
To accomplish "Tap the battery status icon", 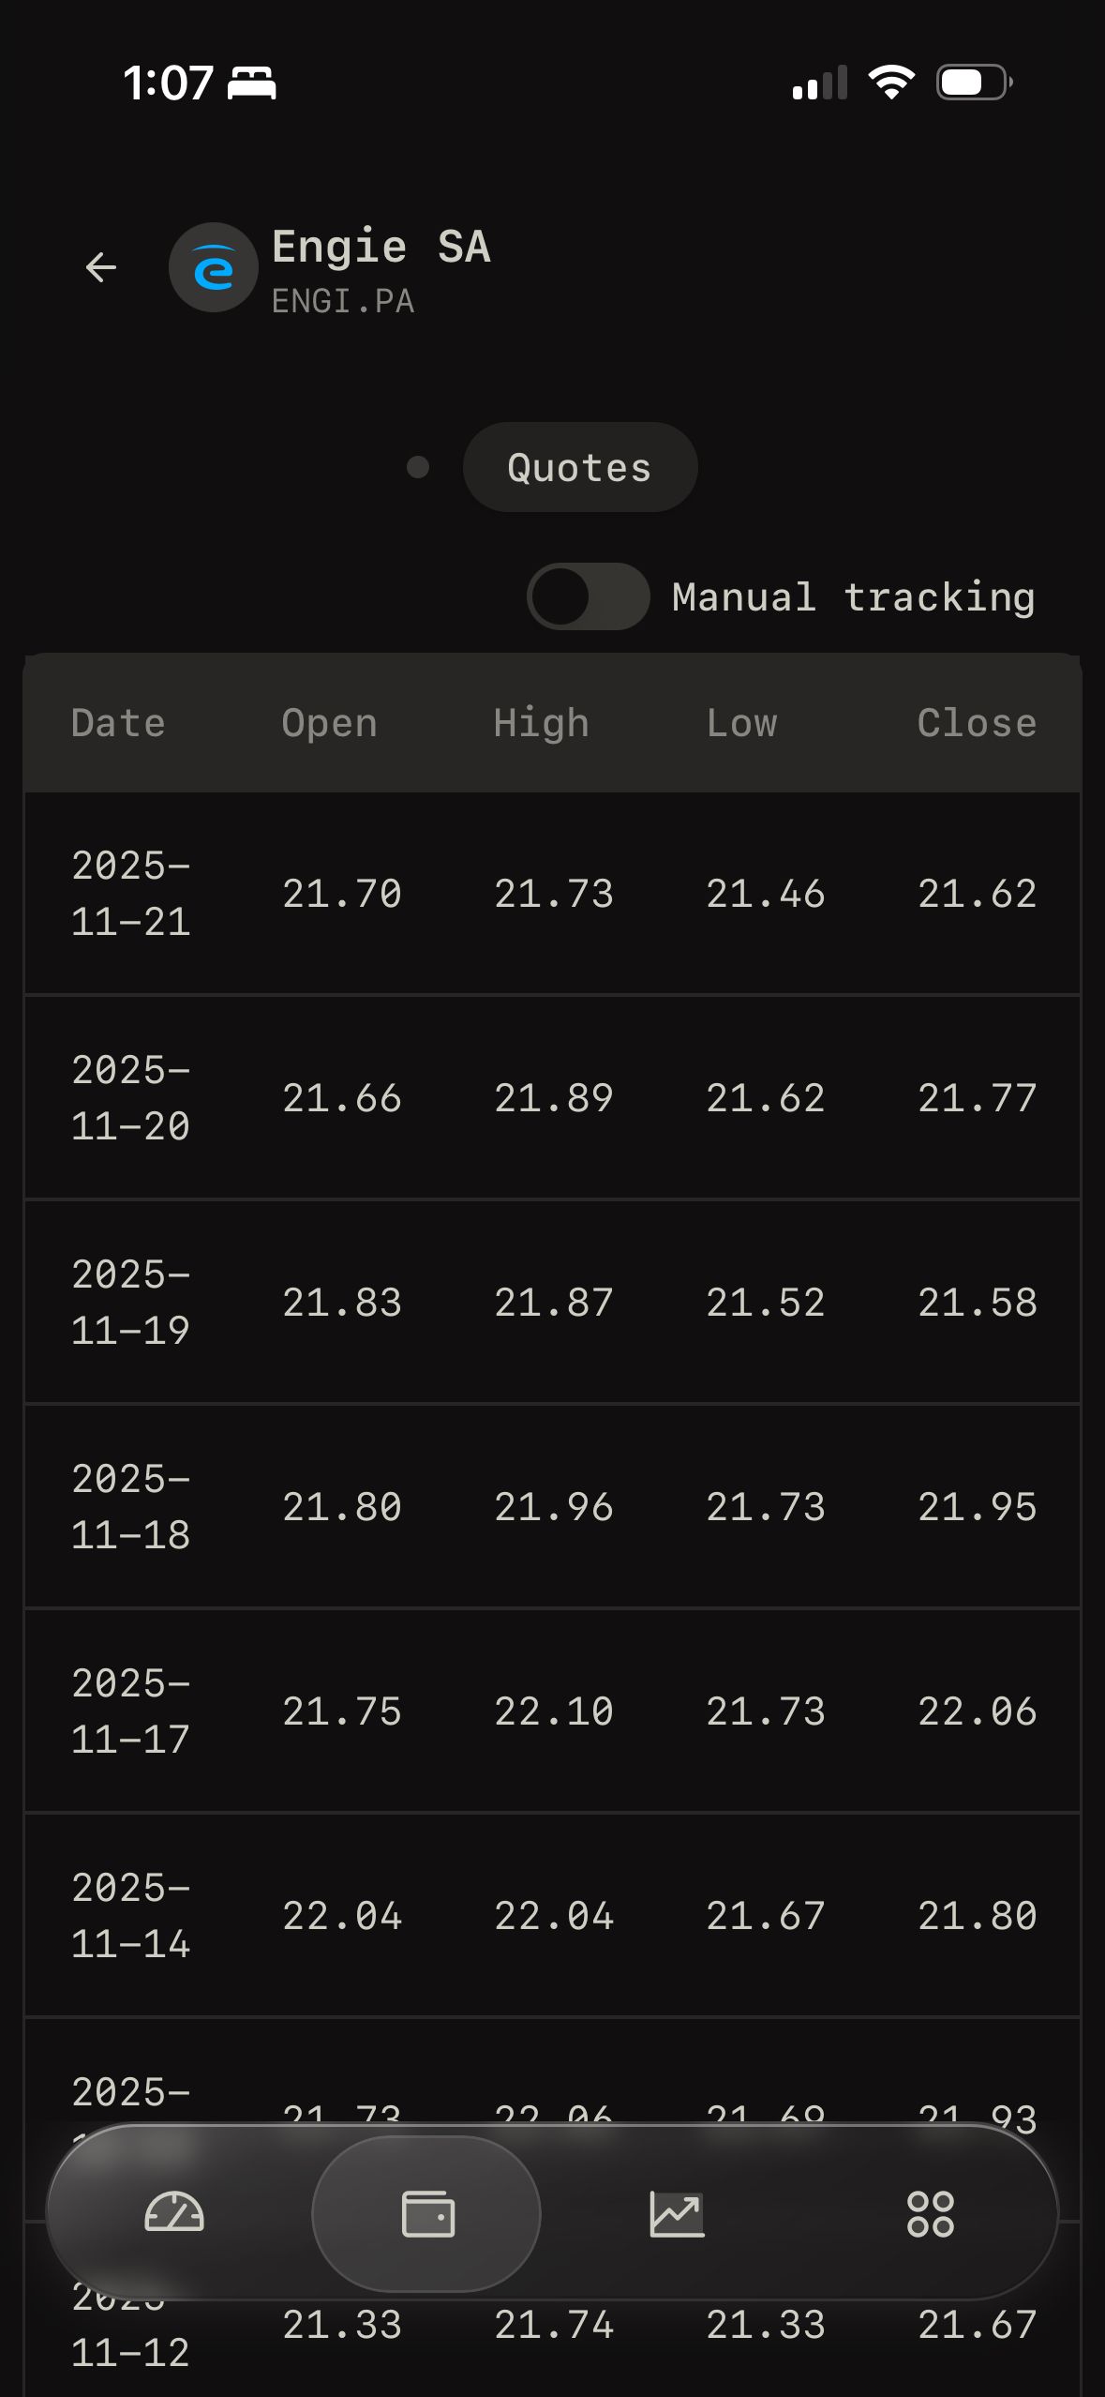I will tap(974, 83).
